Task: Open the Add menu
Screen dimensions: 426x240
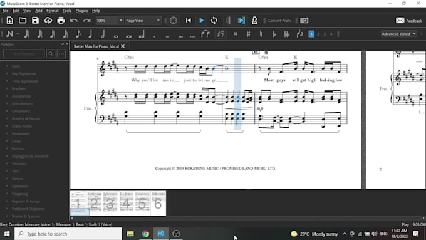Action: pos(39,11)
